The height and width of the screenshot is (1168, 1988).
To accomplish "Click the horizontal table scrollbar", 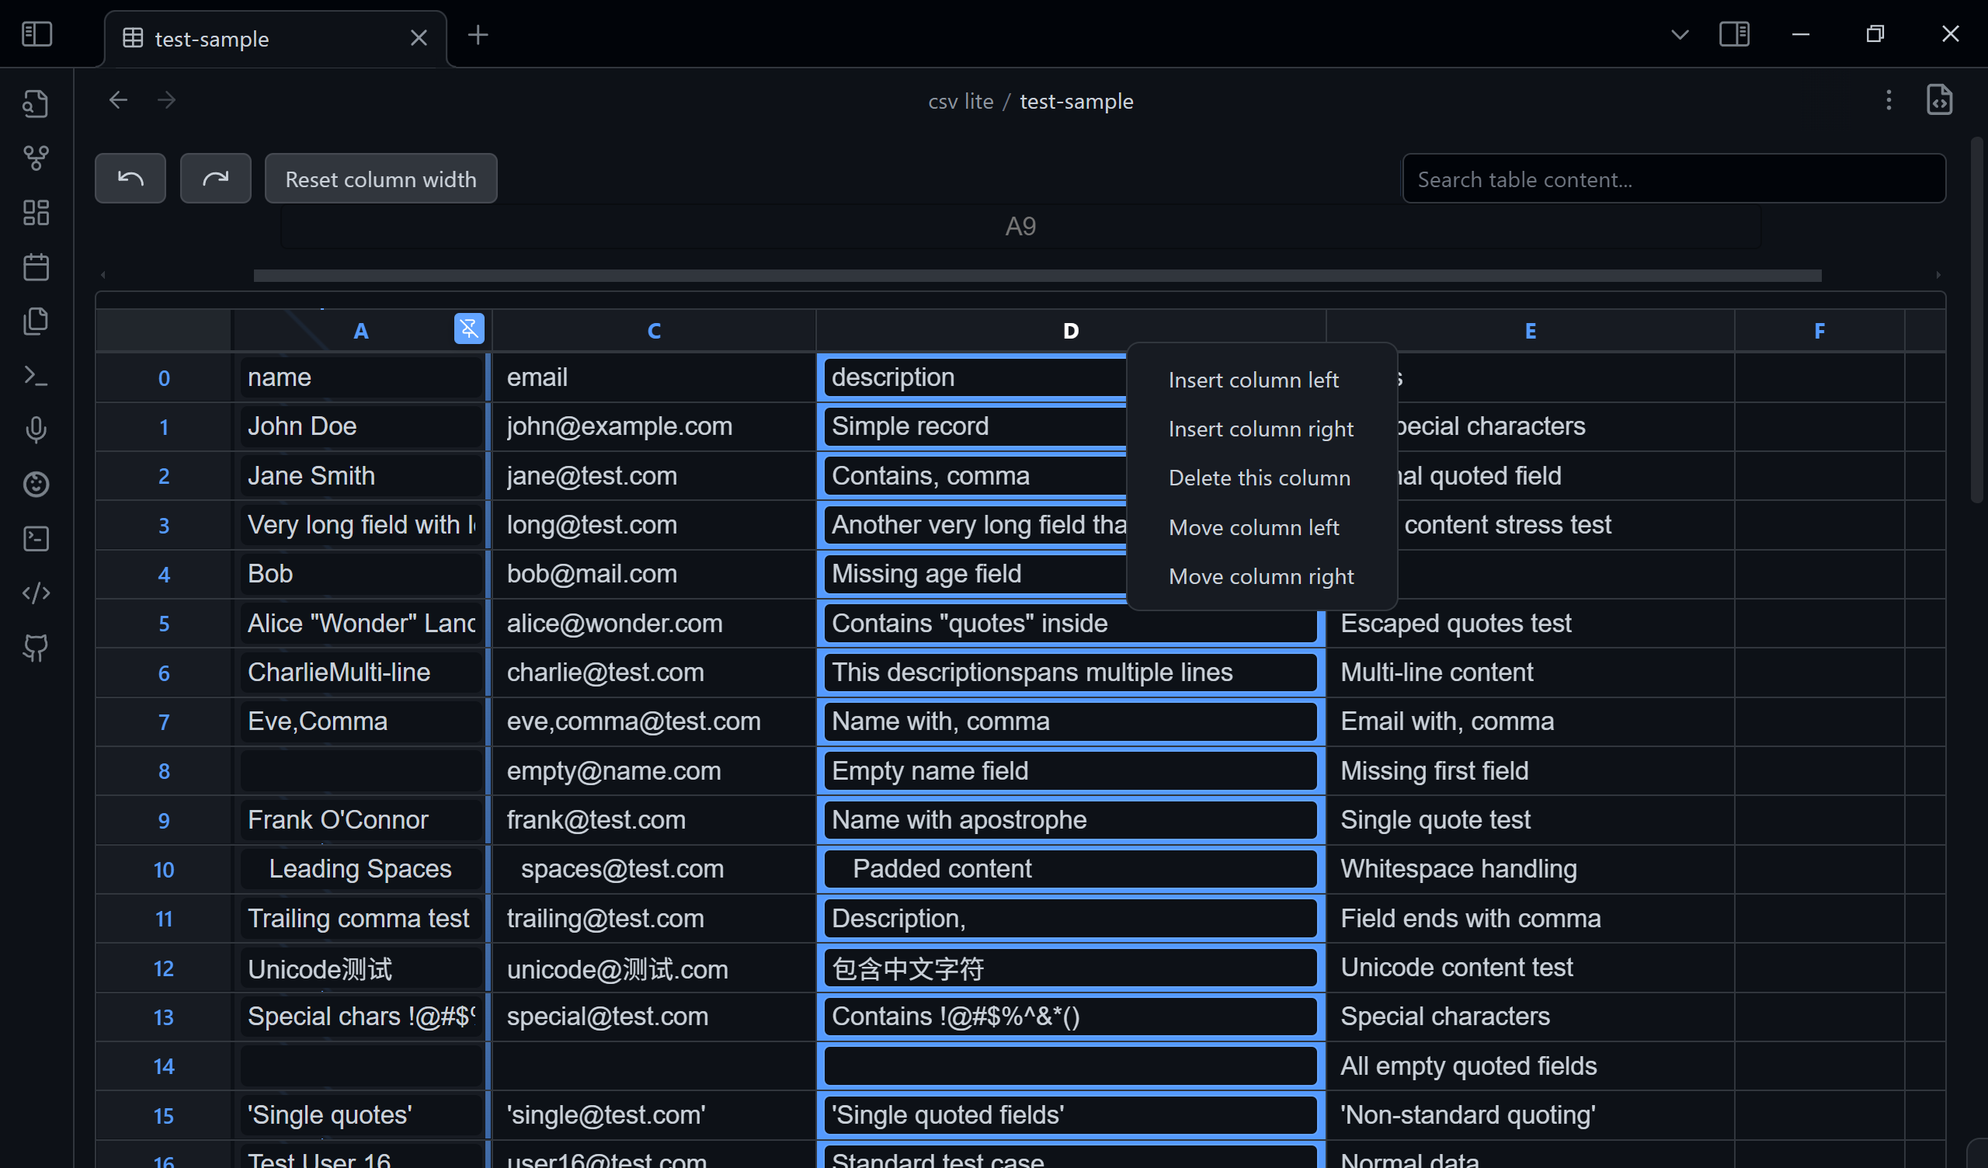I will point(1037,276).
